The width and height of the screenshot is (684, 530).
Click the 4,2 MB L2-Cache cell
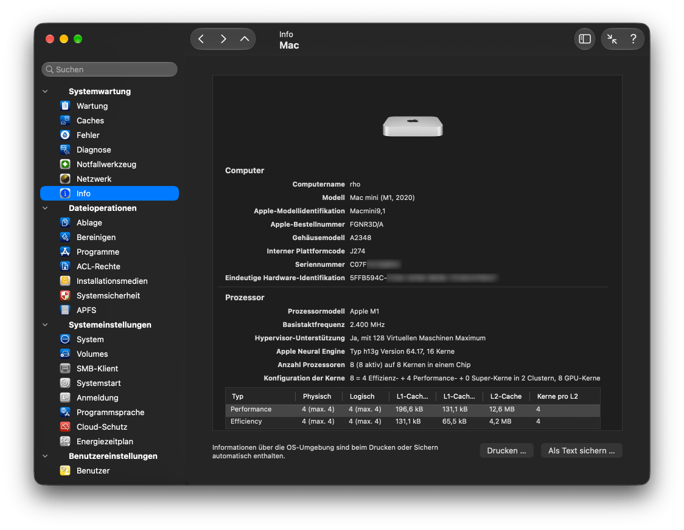tap(500, 421)
